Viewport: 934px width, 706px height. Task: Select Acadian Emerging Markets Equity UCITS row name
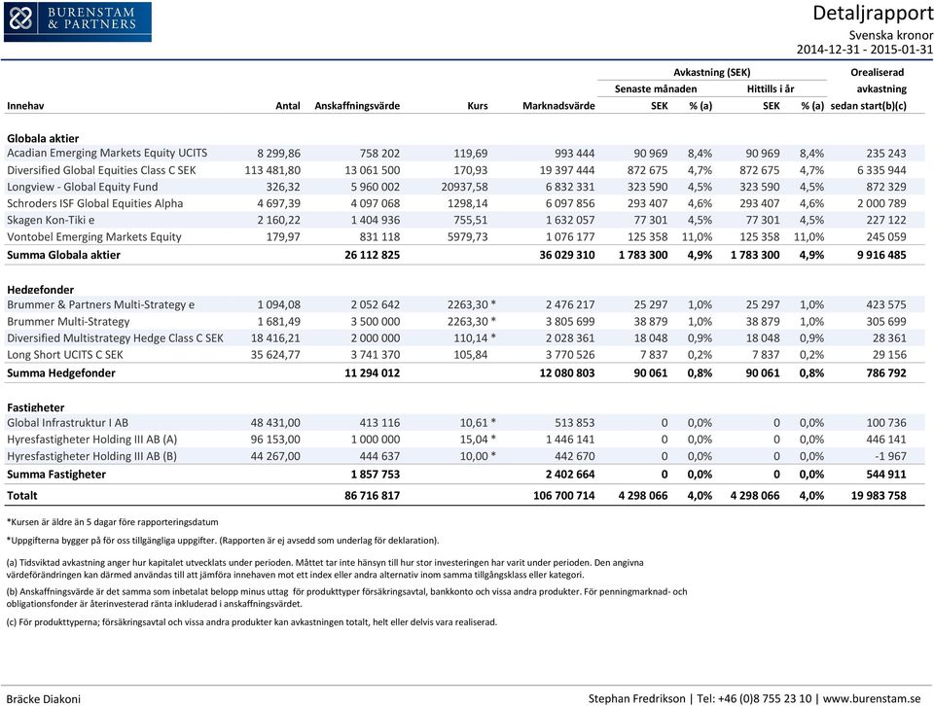tap(107, 153)
